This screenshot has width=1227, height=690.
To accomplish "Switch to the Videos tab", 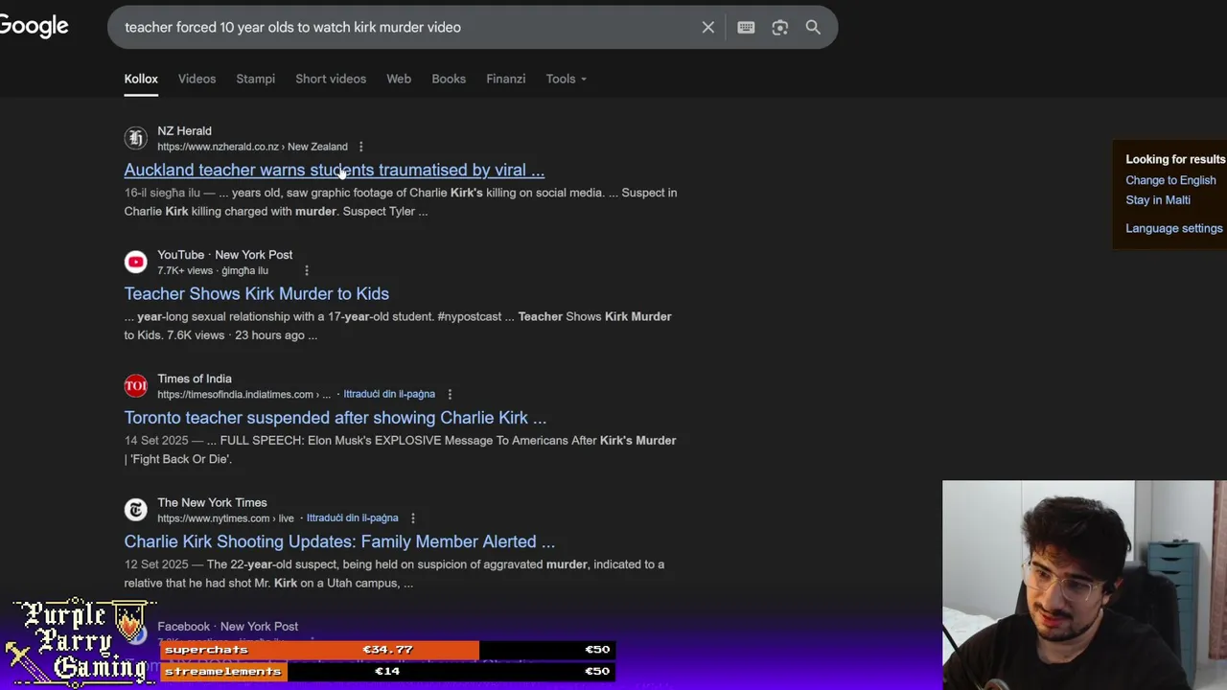I will coord(197,79).
